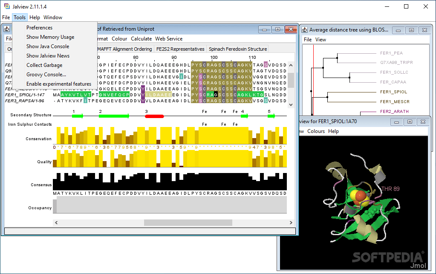Minimize the FER1_SPIOL:1A70 structure window
436x274 pixels.
point(396,122)
